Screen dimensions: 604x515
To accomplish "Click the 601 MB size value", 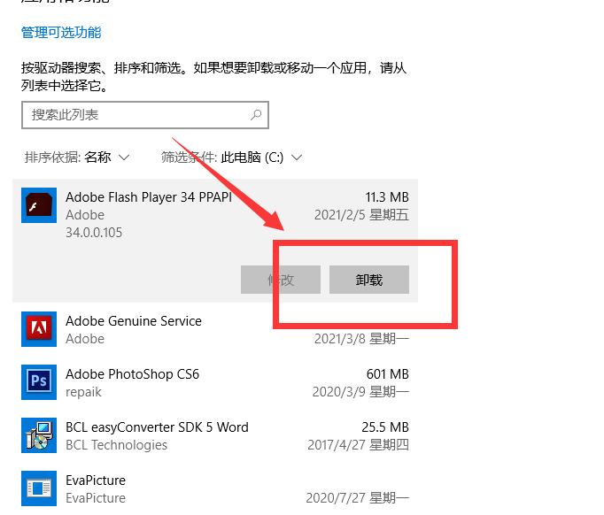I will tap(388, 374).
